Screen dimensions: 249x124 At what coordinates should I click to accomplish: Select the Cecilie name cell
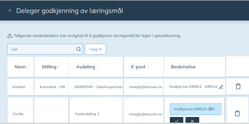point(18,114)
